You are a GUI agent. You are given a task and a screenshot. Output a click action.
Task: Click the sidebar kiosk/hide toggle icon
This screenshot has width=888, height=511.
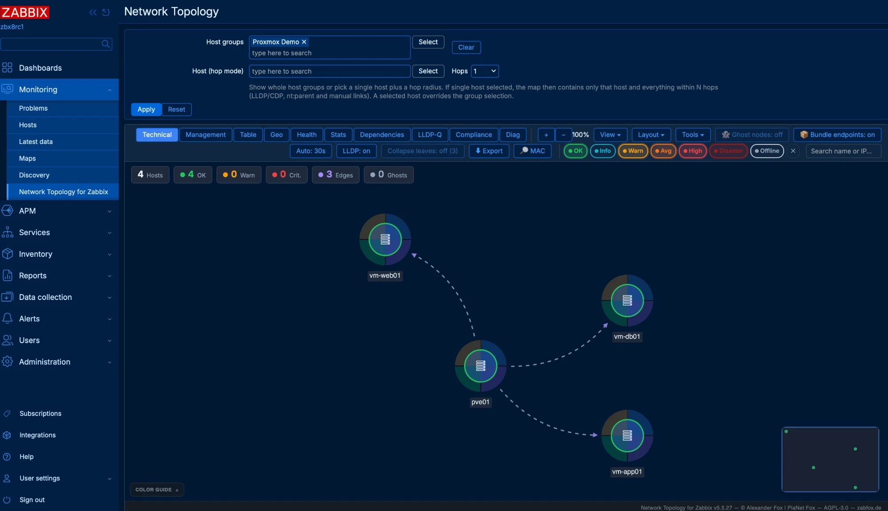(x=106, y=12)
